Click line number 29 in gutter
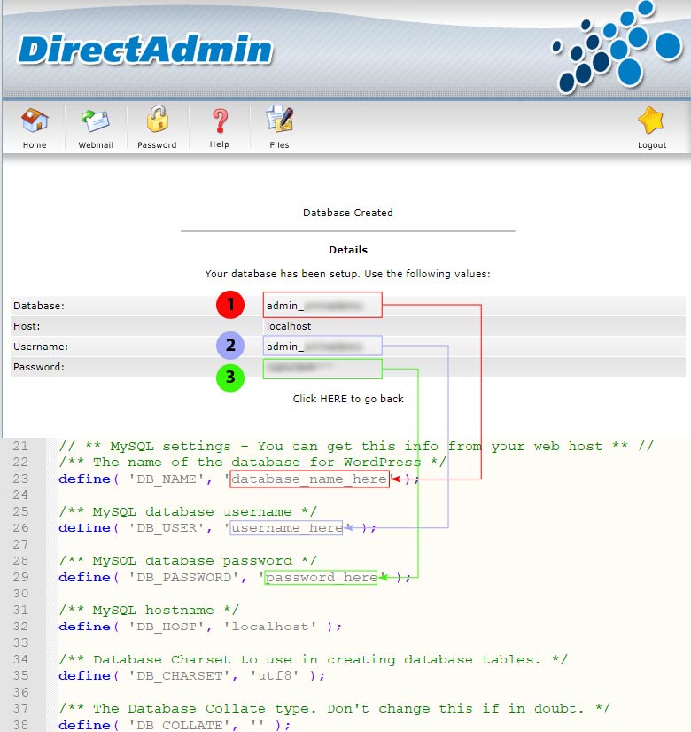This screenshot has height=732, width=691. (20, 578)
